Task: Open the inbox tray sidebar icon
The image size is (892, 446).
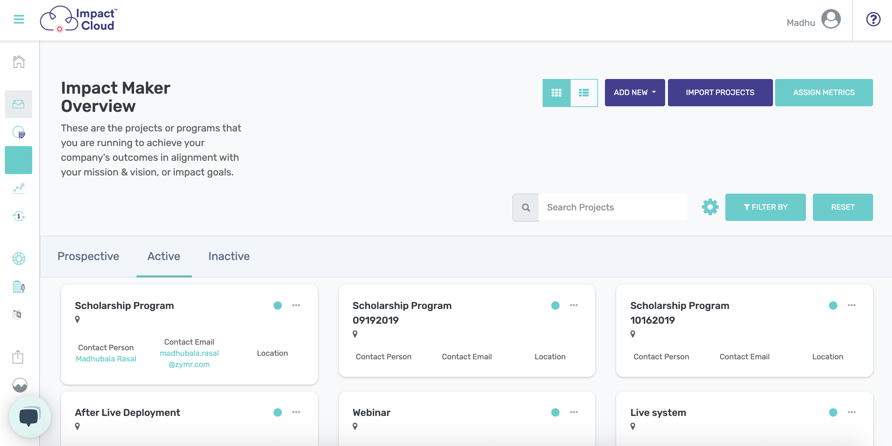Action: pos(19,104)
